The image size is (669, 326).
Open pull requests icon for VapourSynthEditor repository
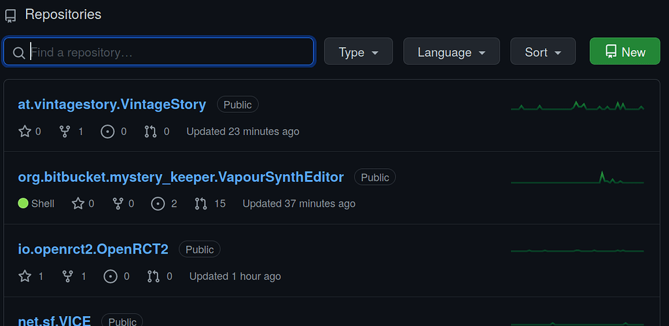tap(201, 204)
